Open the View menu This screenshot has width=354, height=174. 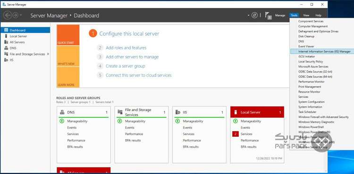306,16
